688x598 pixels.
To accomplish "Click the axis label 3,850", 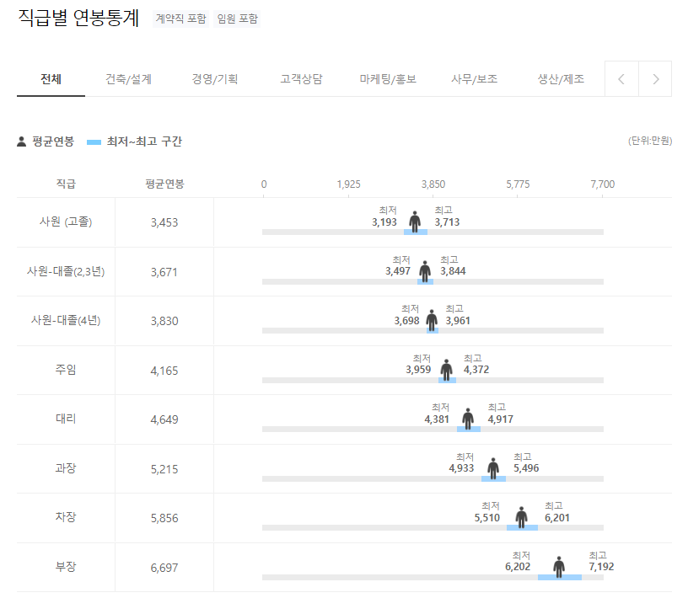I will [433, 184].
